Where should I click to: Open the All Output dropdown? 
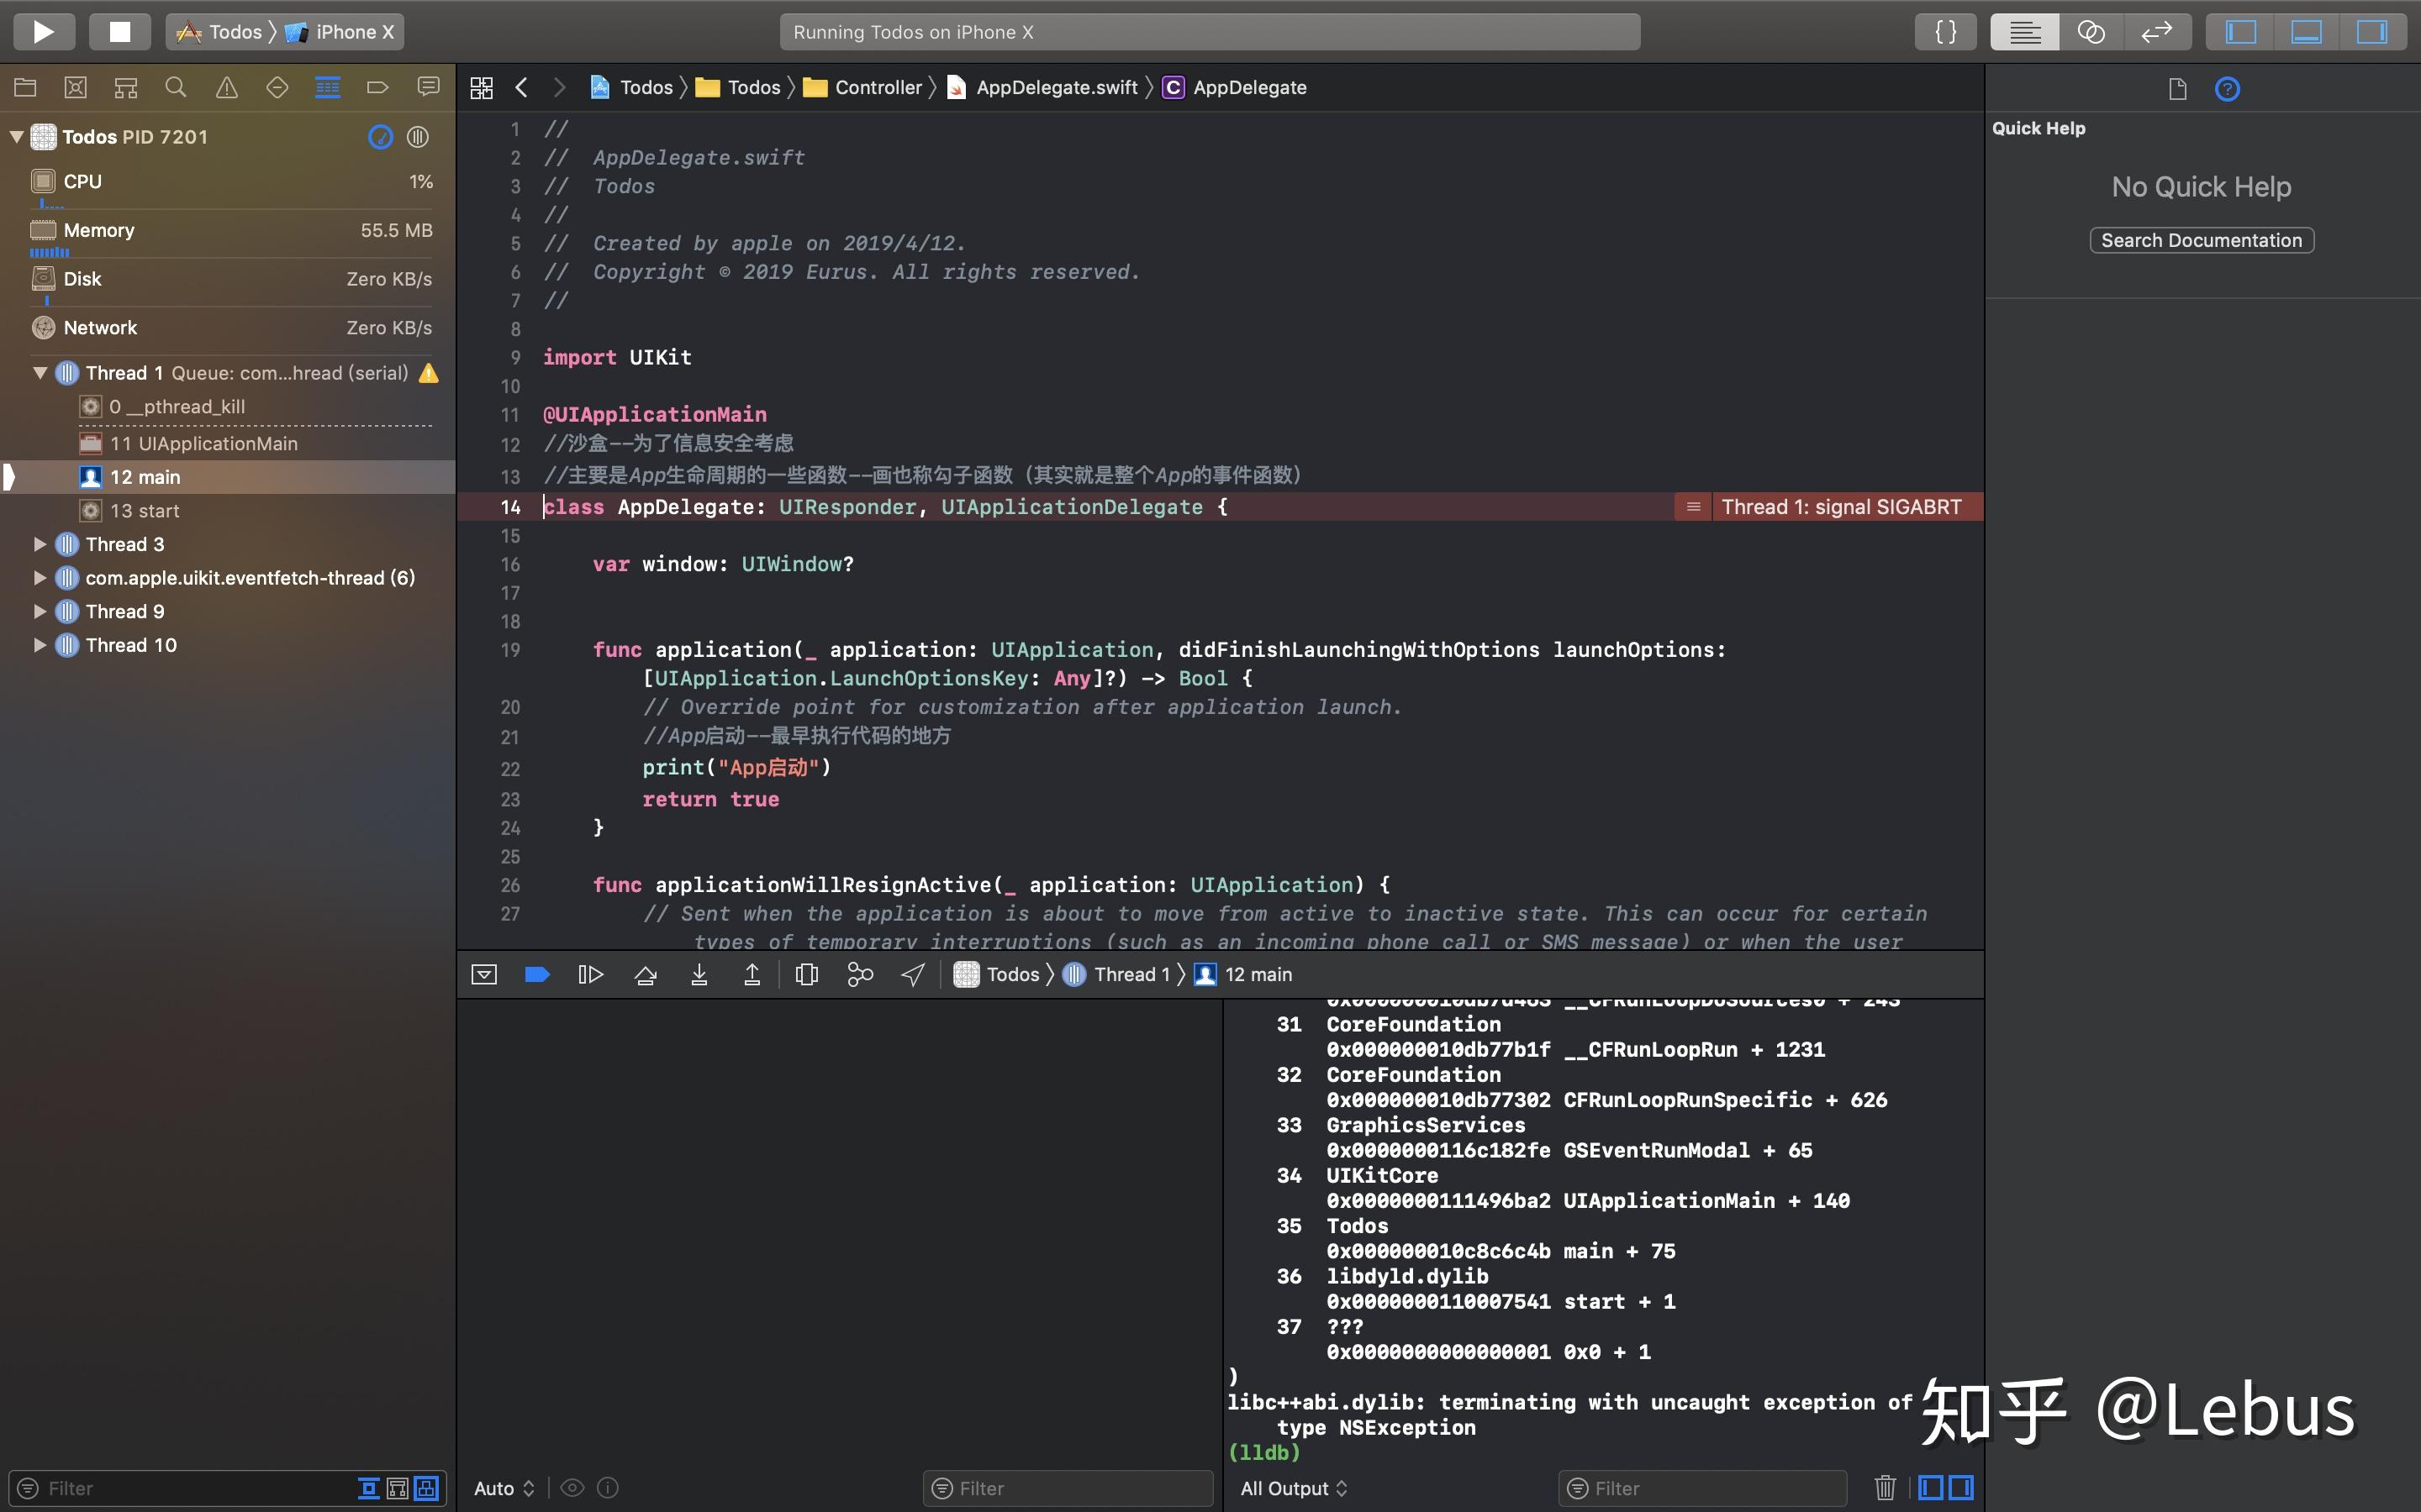coord(1294,1488)
